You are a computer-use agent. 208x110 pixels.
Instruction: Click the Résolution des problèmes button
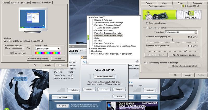point(38,58)
